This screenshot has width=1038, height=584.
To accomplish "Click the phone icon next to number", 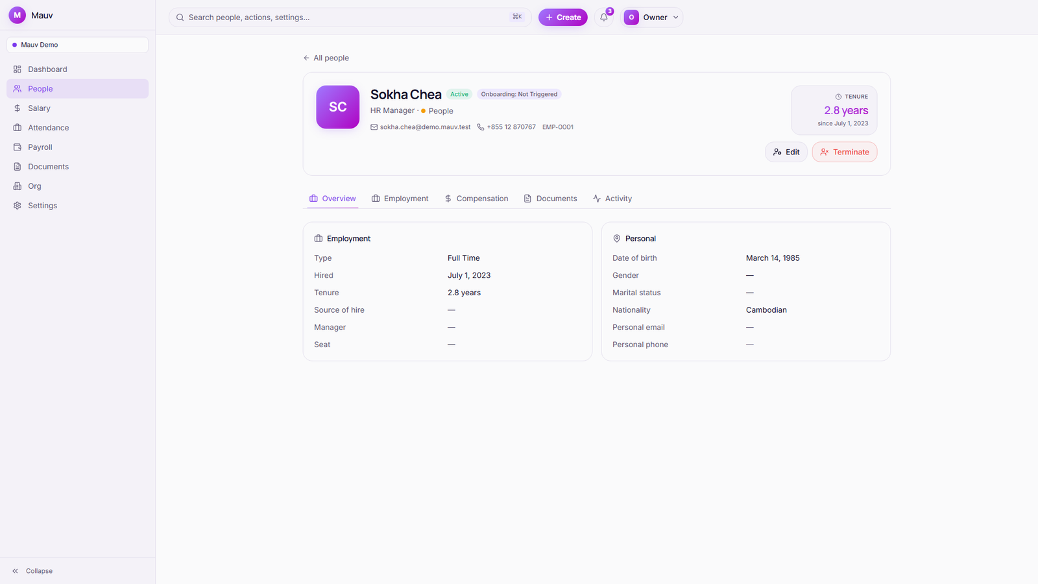I will click(481, 127).
